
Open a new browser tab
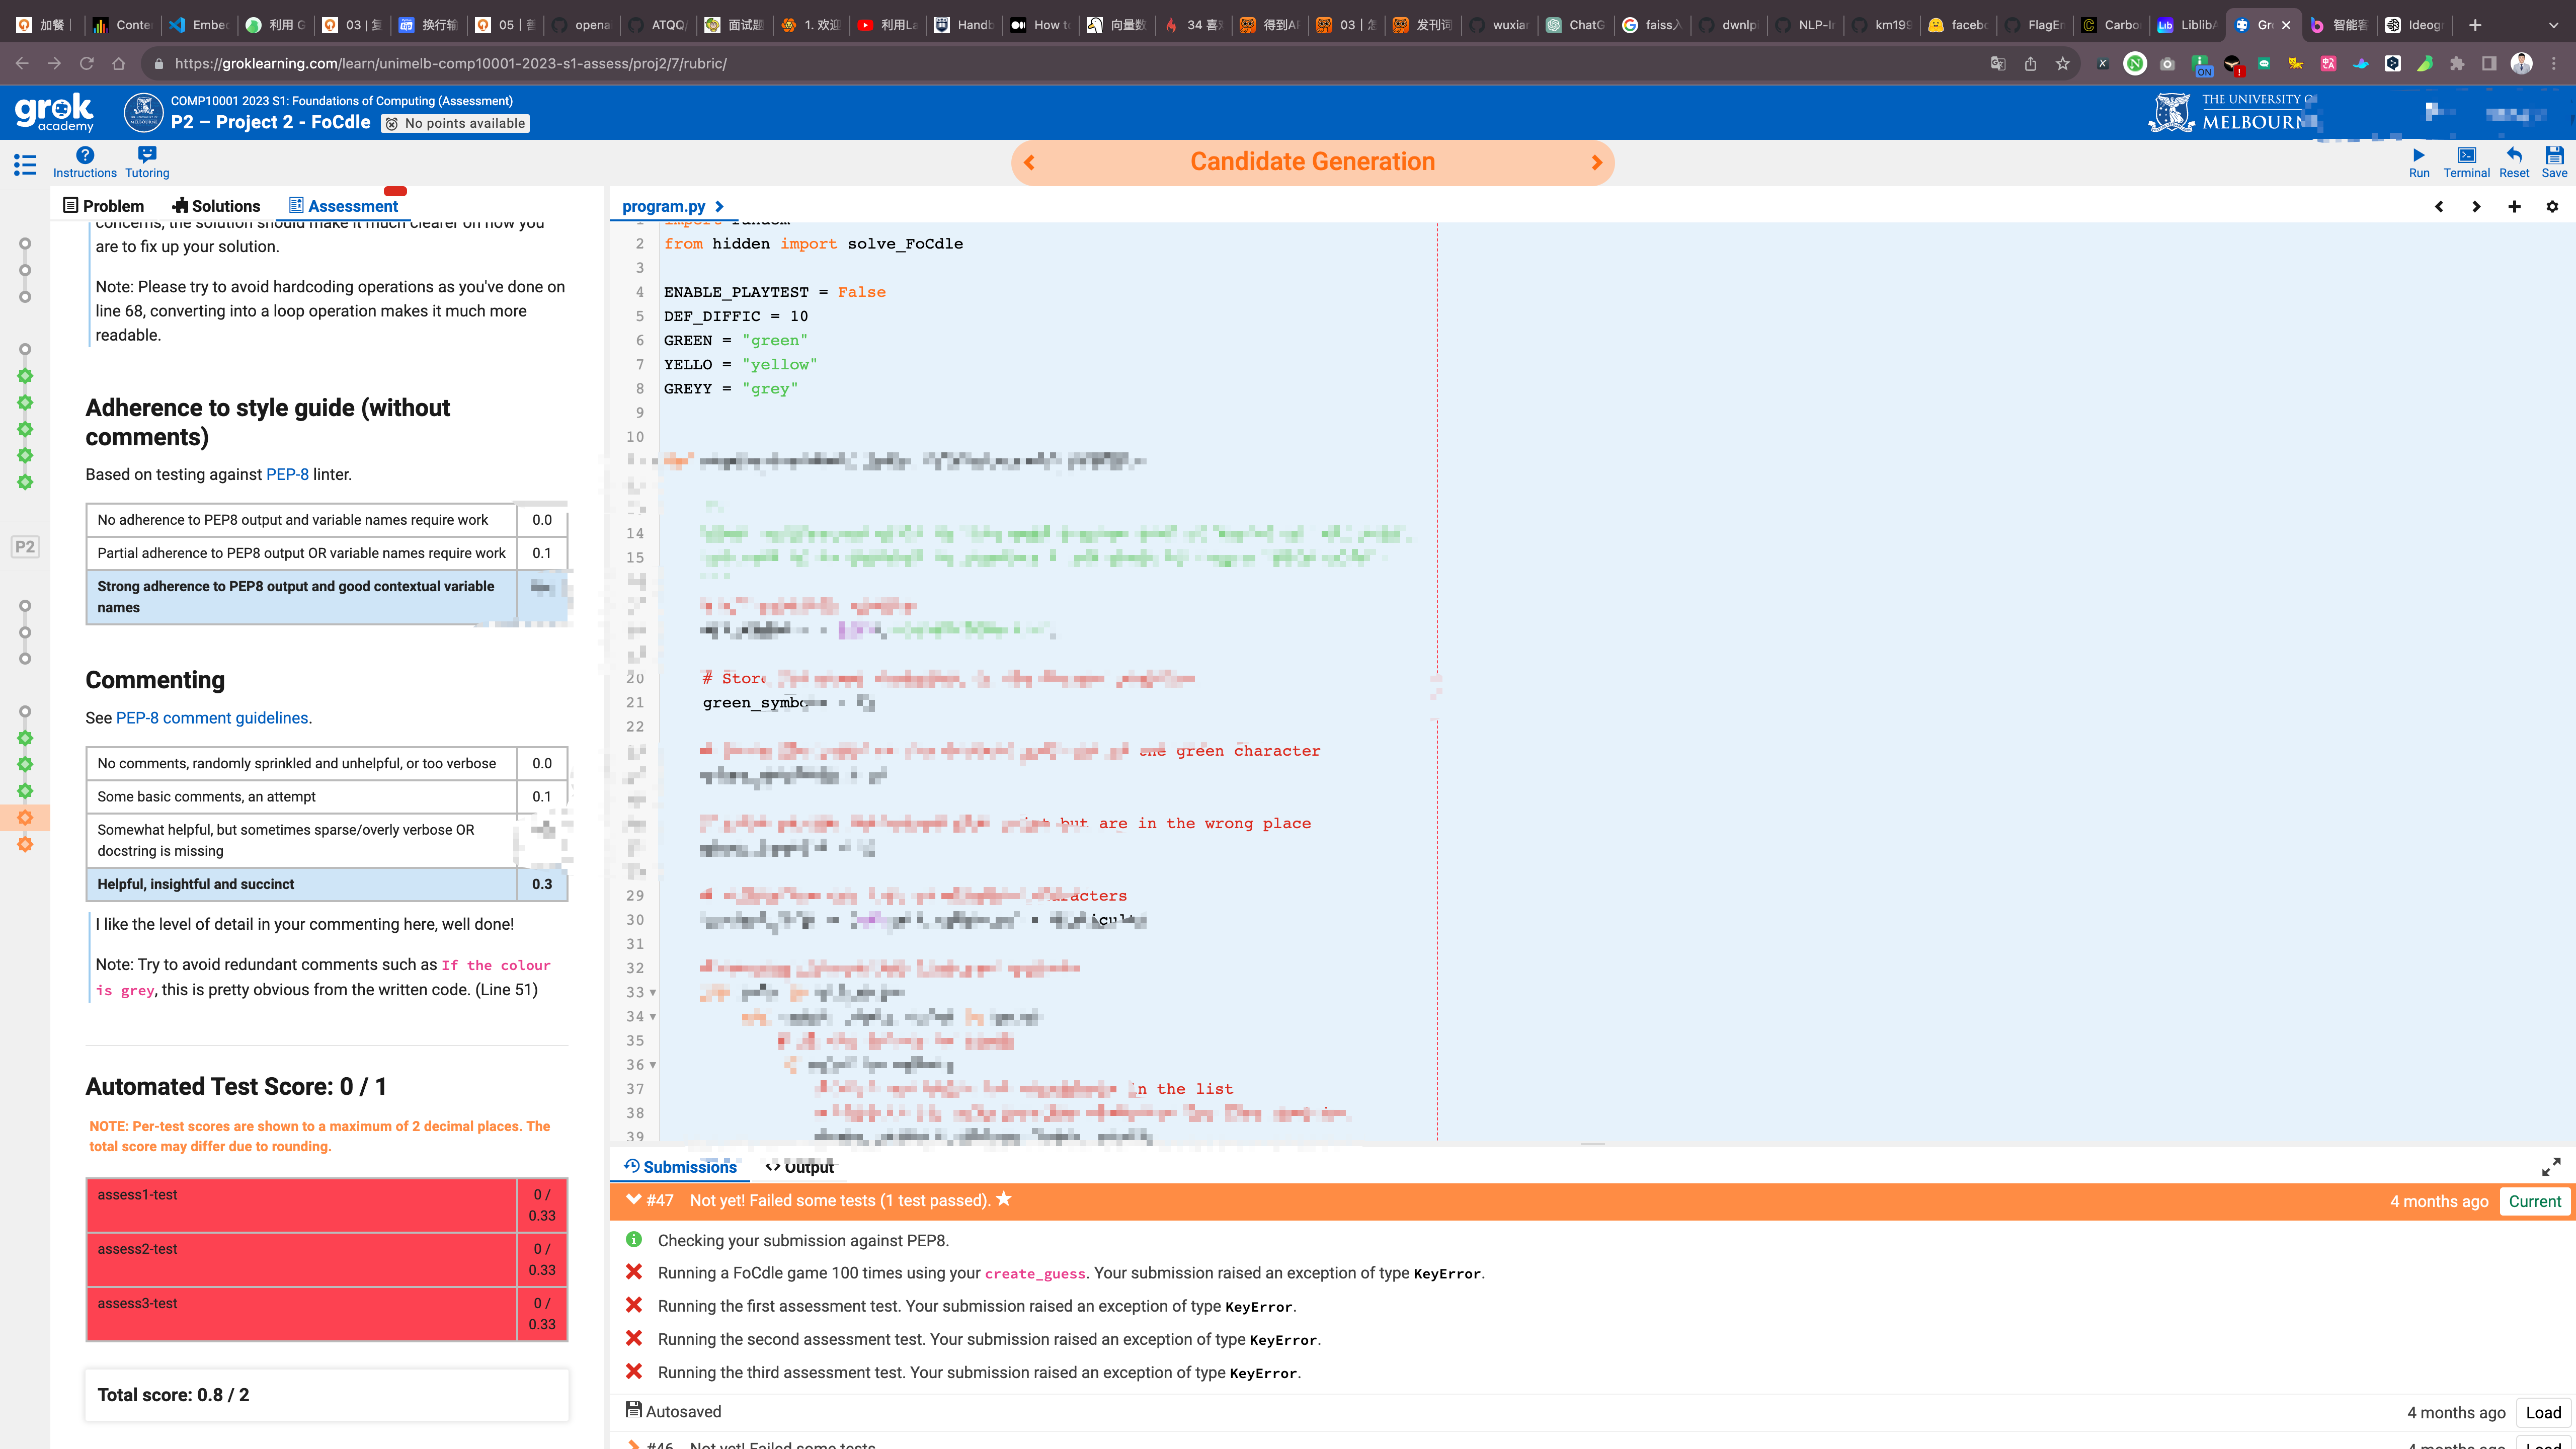[x=2475, y=25]
